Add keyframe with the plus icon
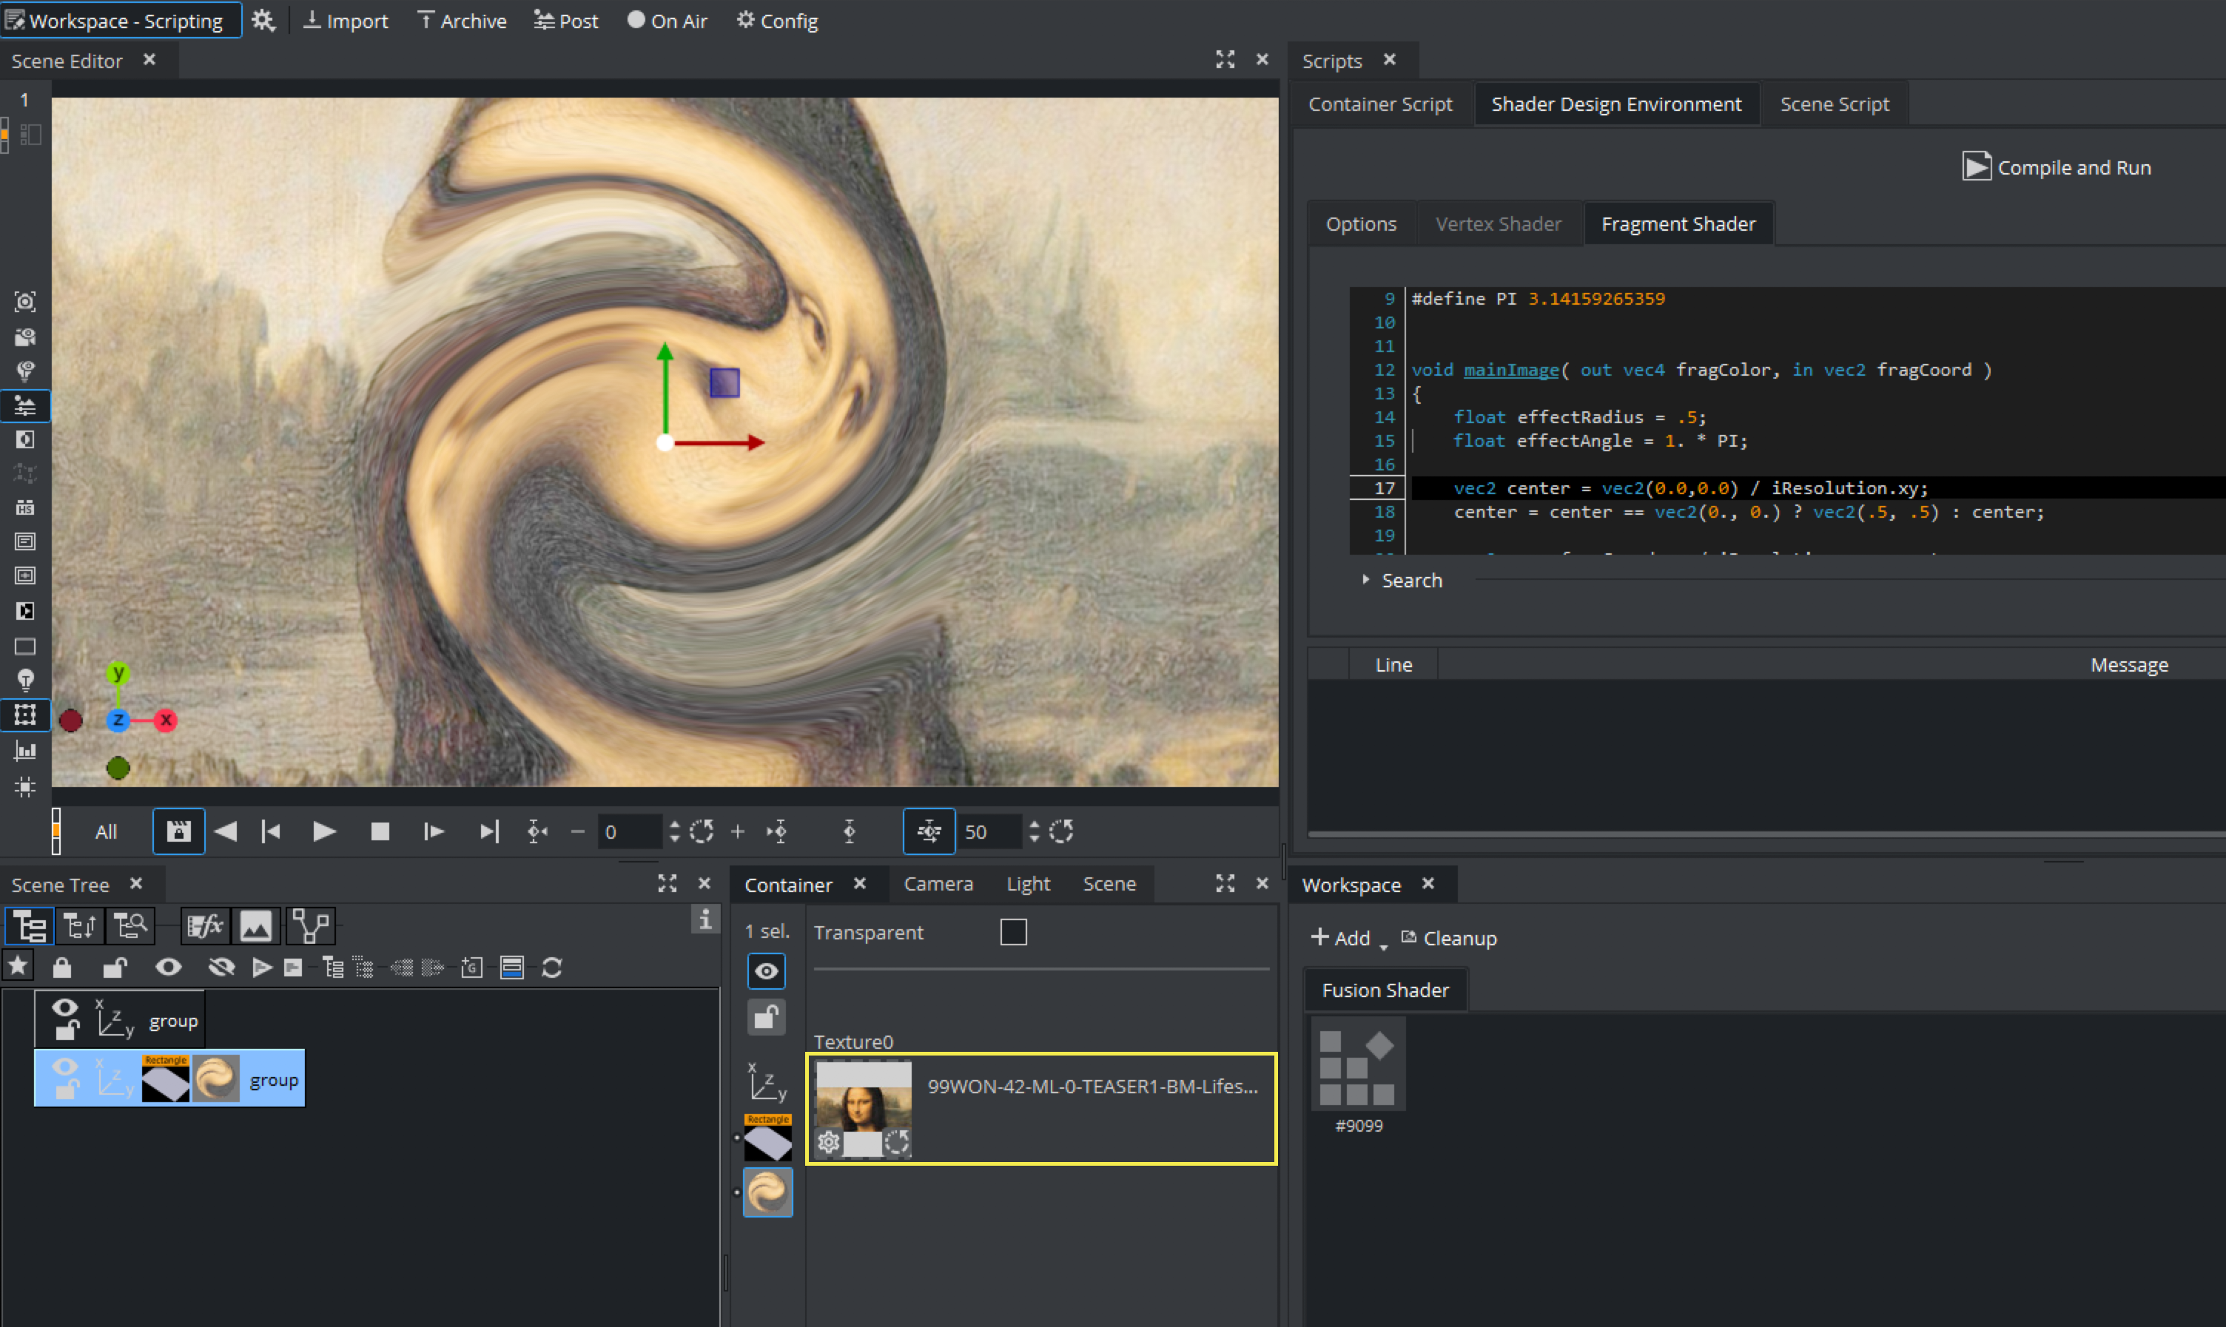Screen dimensions: 2226x1327 tap(737, 831)
